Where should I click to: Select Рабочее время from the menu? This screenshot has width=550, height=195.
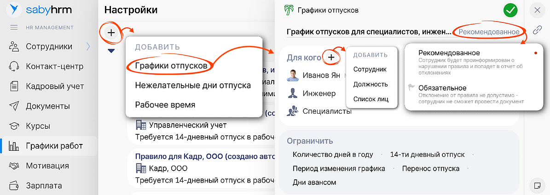click(x=165, y=105)
